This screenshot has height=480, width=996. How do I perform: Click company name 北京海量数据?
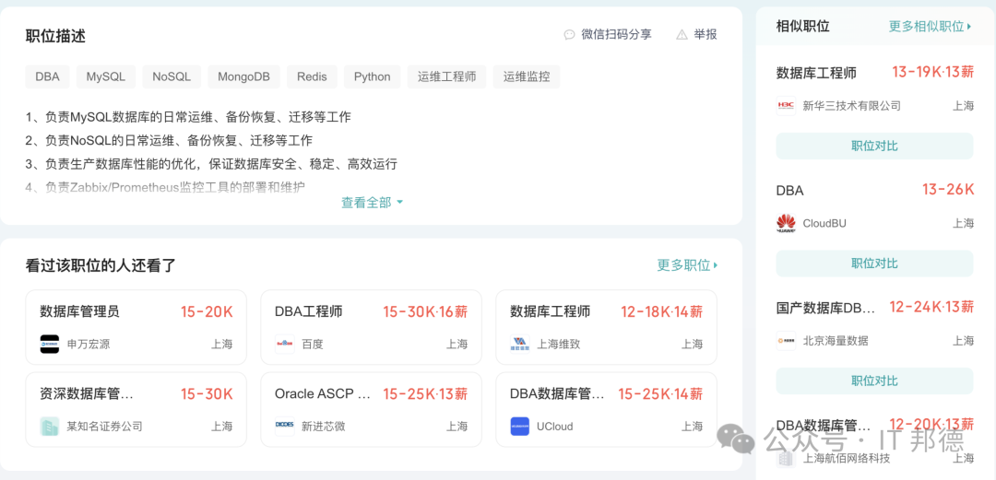point(836,341)
